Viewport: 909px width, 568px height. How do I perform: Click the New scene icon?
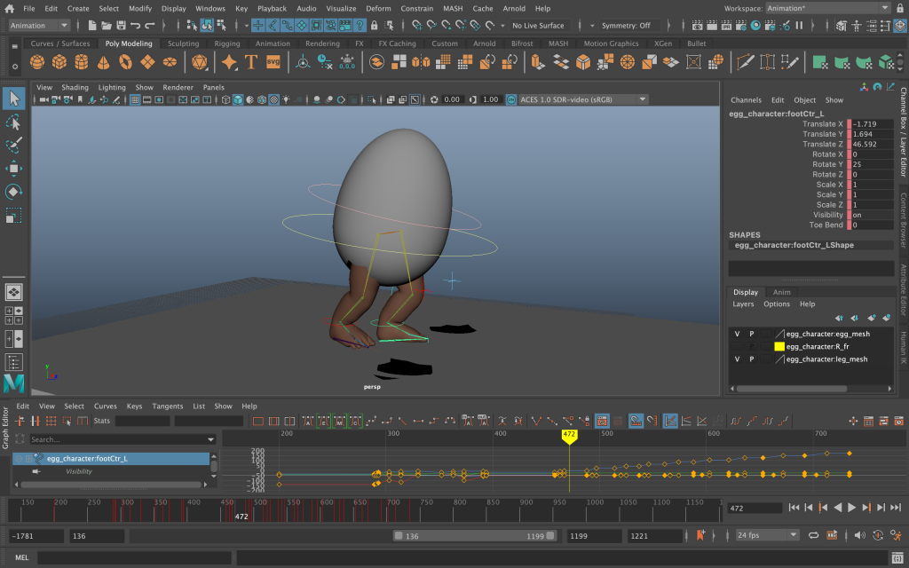[x=92, y=26]
